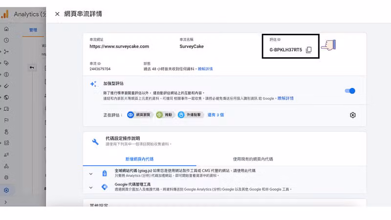Expand the Google 代碼管理工具 section
Screen dimensions: 391x220
click(91, 187)
